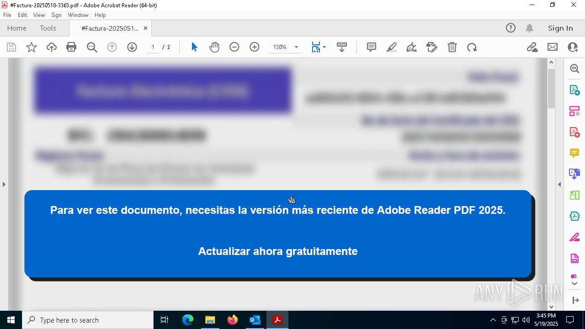Click the Save file icon
The width and height of the screenshot is (585, 329).
(11, 47)
